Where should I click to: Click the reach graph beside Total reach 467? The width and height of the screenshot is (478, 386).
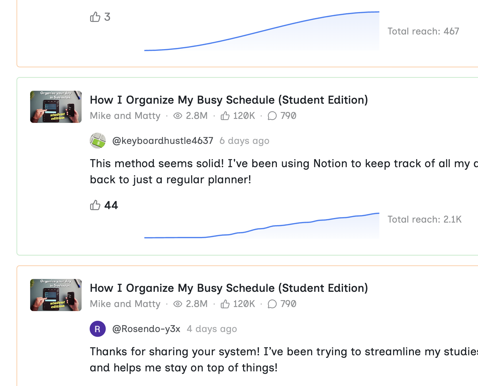[261, 34]
